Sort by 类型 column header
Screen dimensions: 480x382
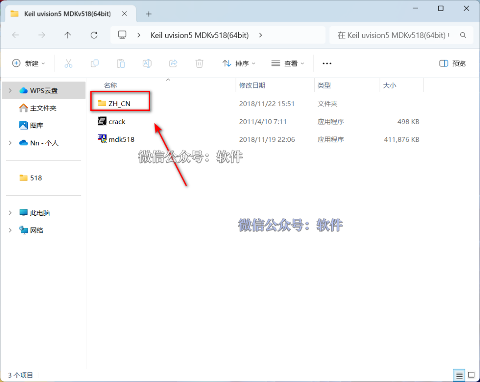tap(324, 85)
